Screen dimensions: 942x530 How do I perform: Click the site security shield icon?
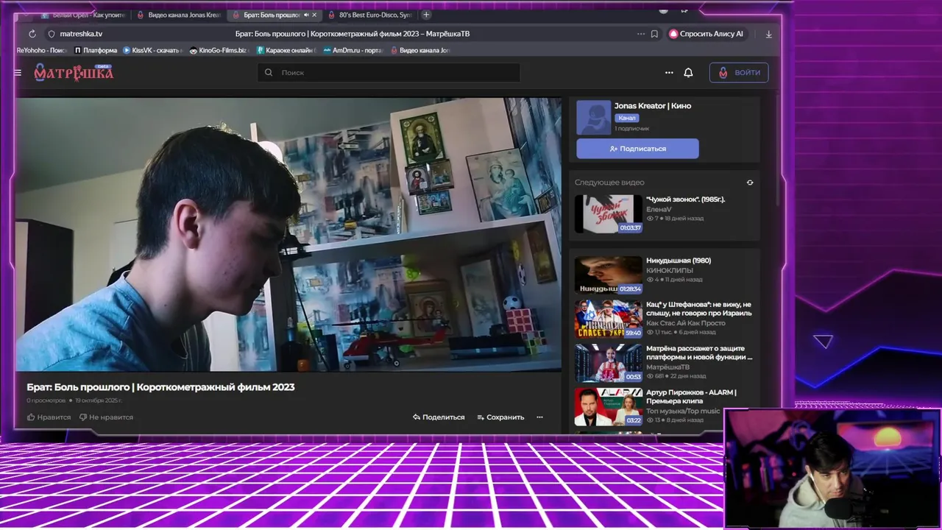52,34
